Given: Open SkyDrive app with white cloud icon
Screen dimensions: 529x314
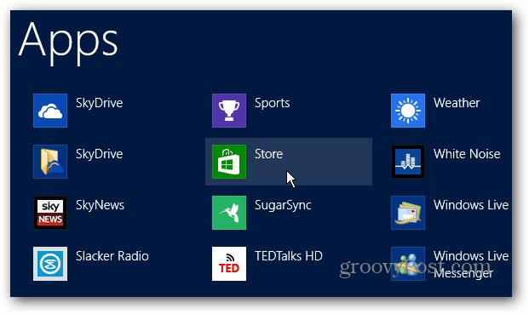Looking at the screenshot, I should 50,111.
